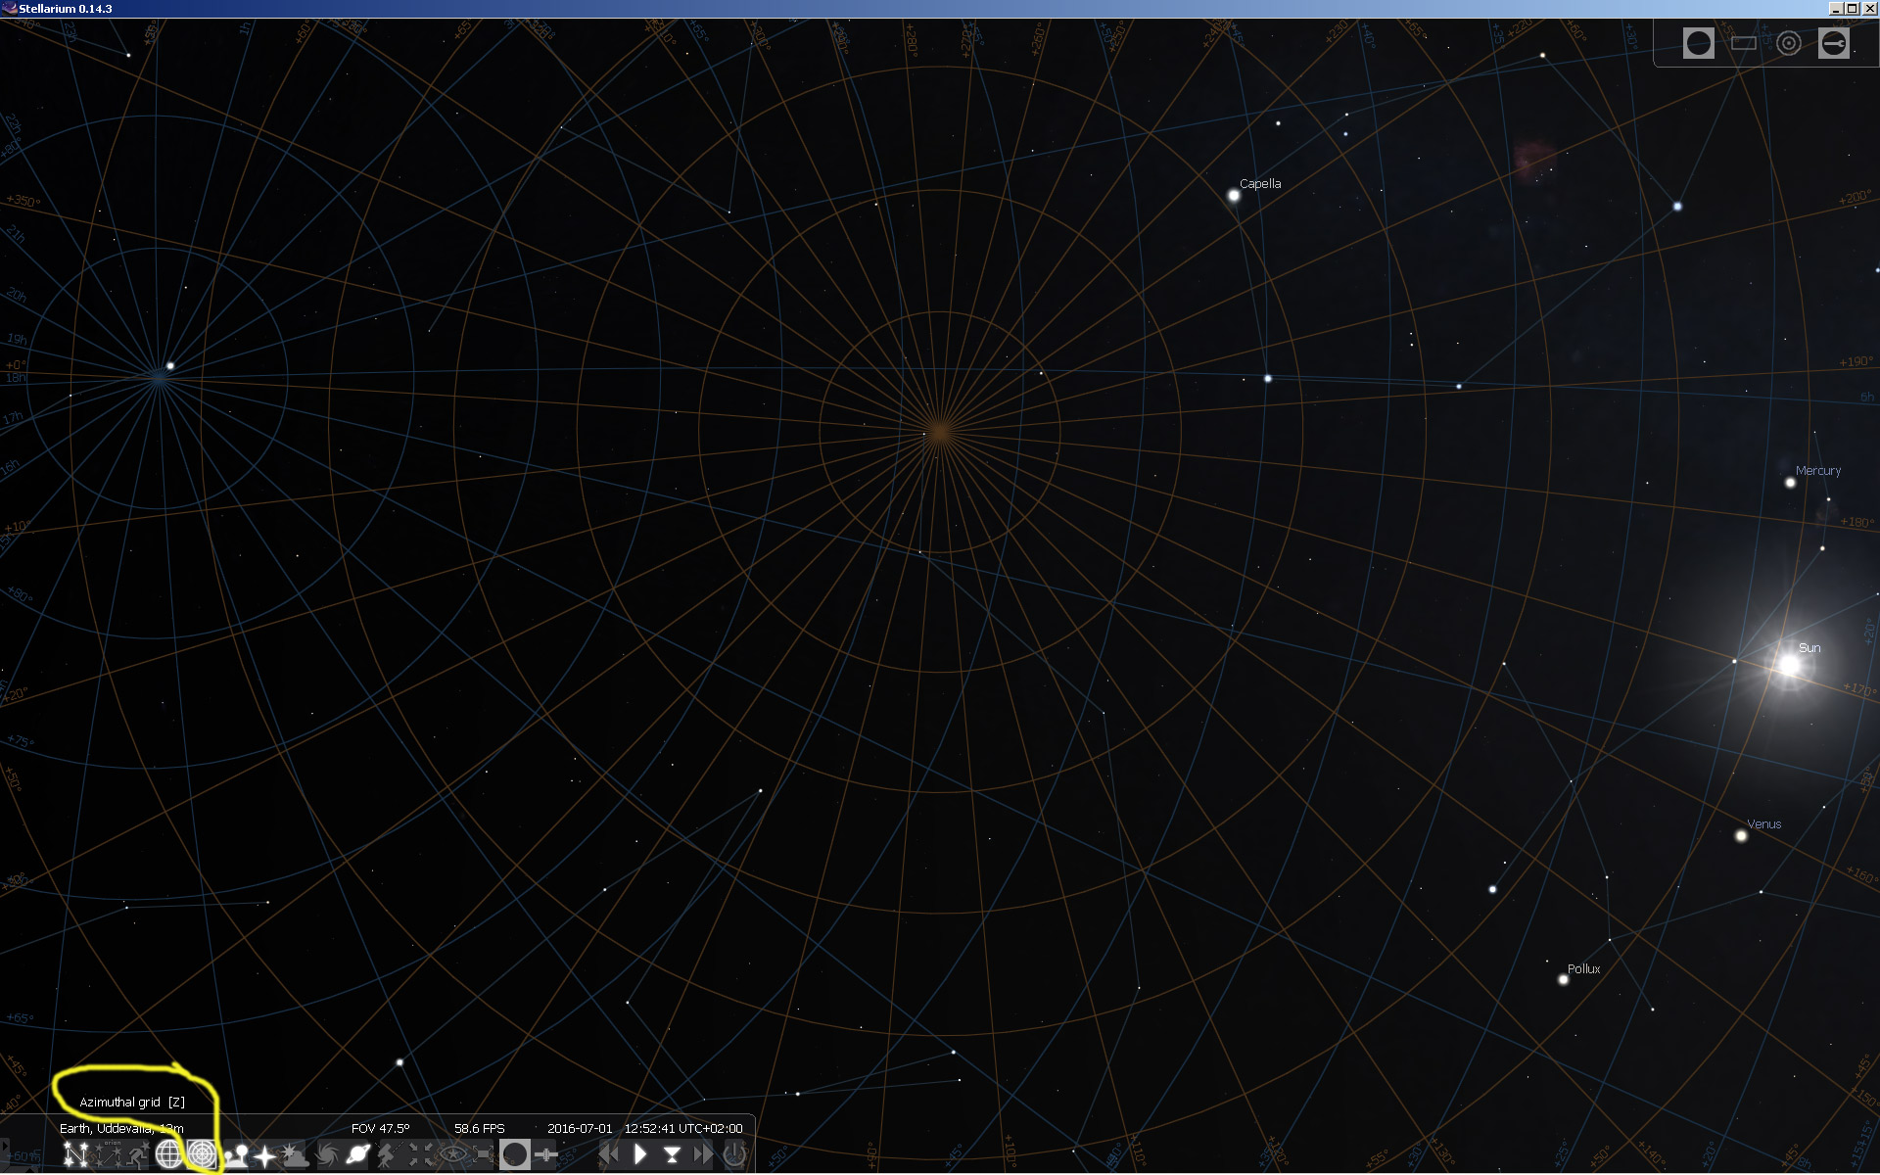This screenshot has width=1880, height=1175.
Task: Close the Stellarium window
Action: (x=1869, y=9)
